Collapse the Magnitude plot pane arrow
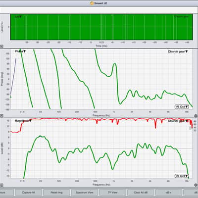 (1, 185)
